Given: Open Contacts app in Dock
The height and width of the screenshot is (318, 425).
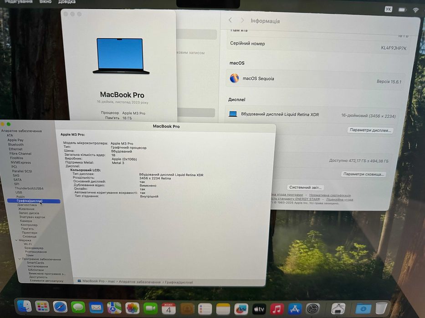Looking at the screenshot, I should (187, 309).
